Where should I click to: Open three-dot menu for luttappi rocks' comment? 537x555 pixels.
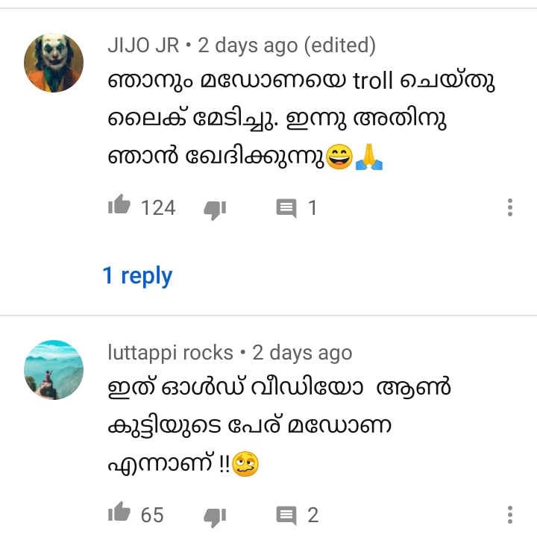[509, 515]
